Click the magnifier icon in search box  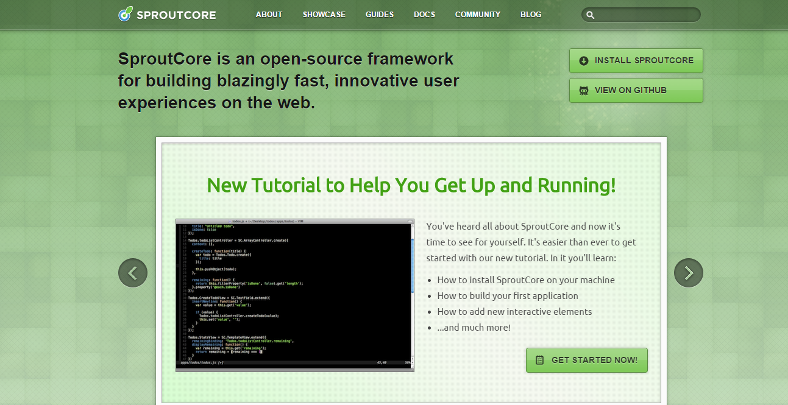[x=590, y=15]
